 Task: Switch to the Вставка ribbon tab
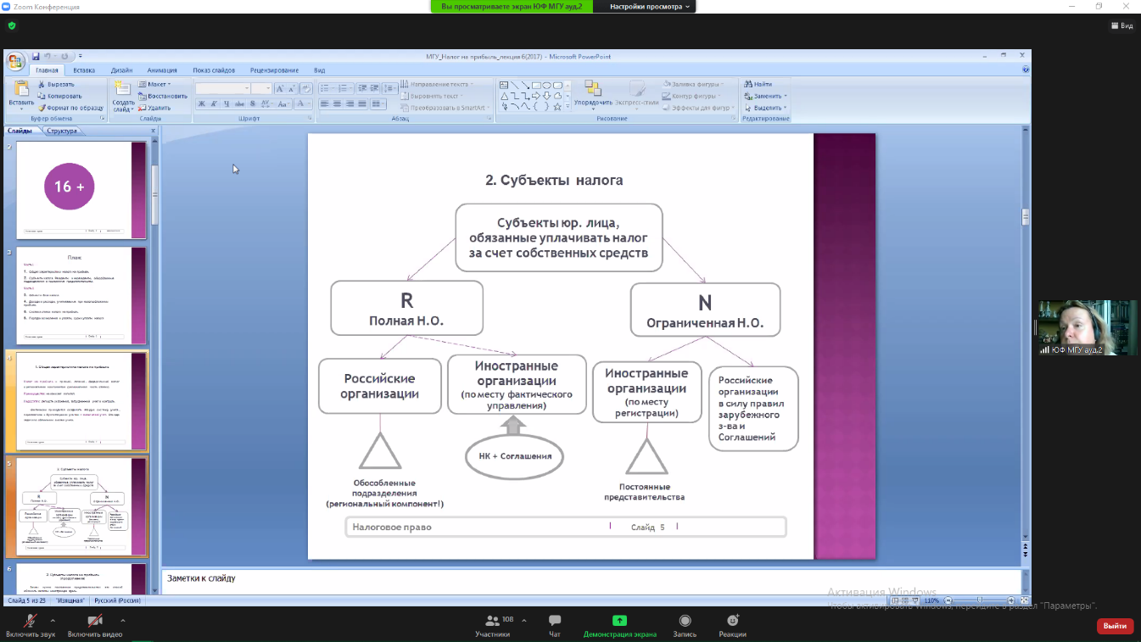84,70
